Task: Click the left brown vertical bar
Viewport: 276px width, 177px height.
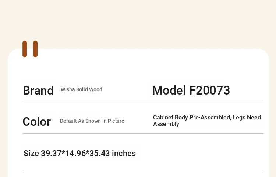Action: click(x=25, y=49)
